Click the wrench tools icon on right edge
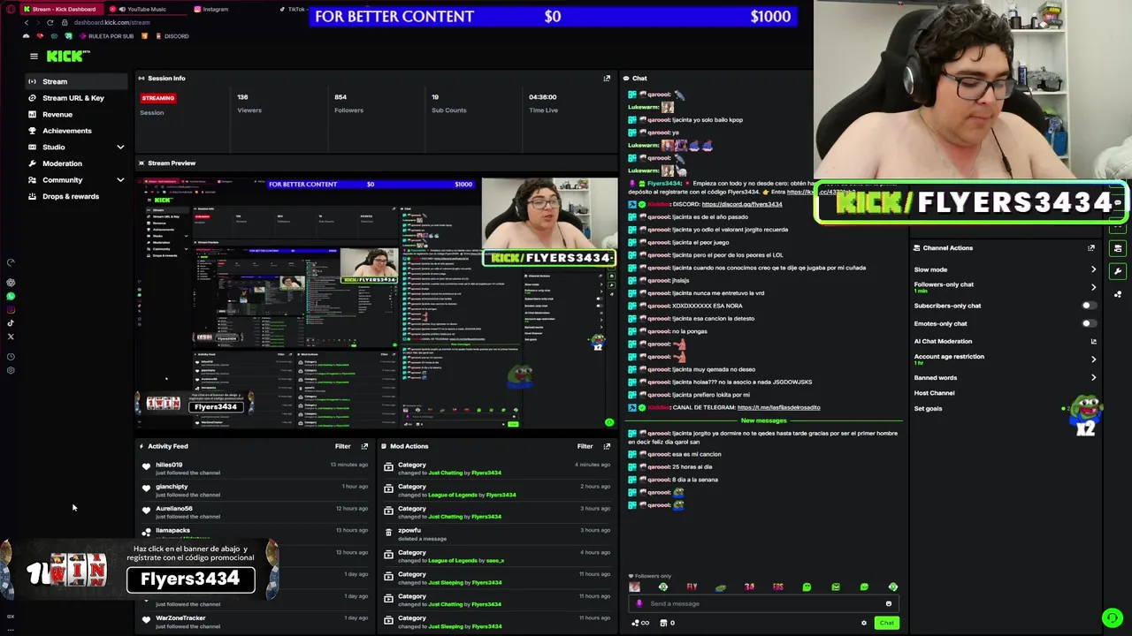Image resolution: width=1132 pixels, height=636 pixels. pyautogui.click(x=1118, y=271)
